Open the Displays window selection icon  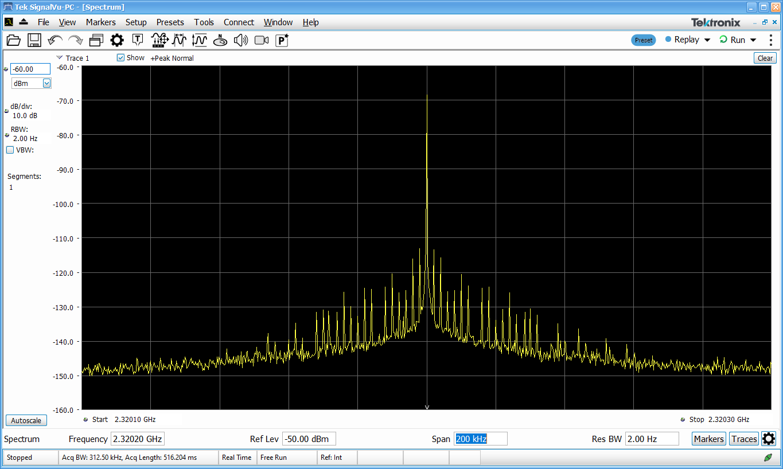(x=96, y=40)
